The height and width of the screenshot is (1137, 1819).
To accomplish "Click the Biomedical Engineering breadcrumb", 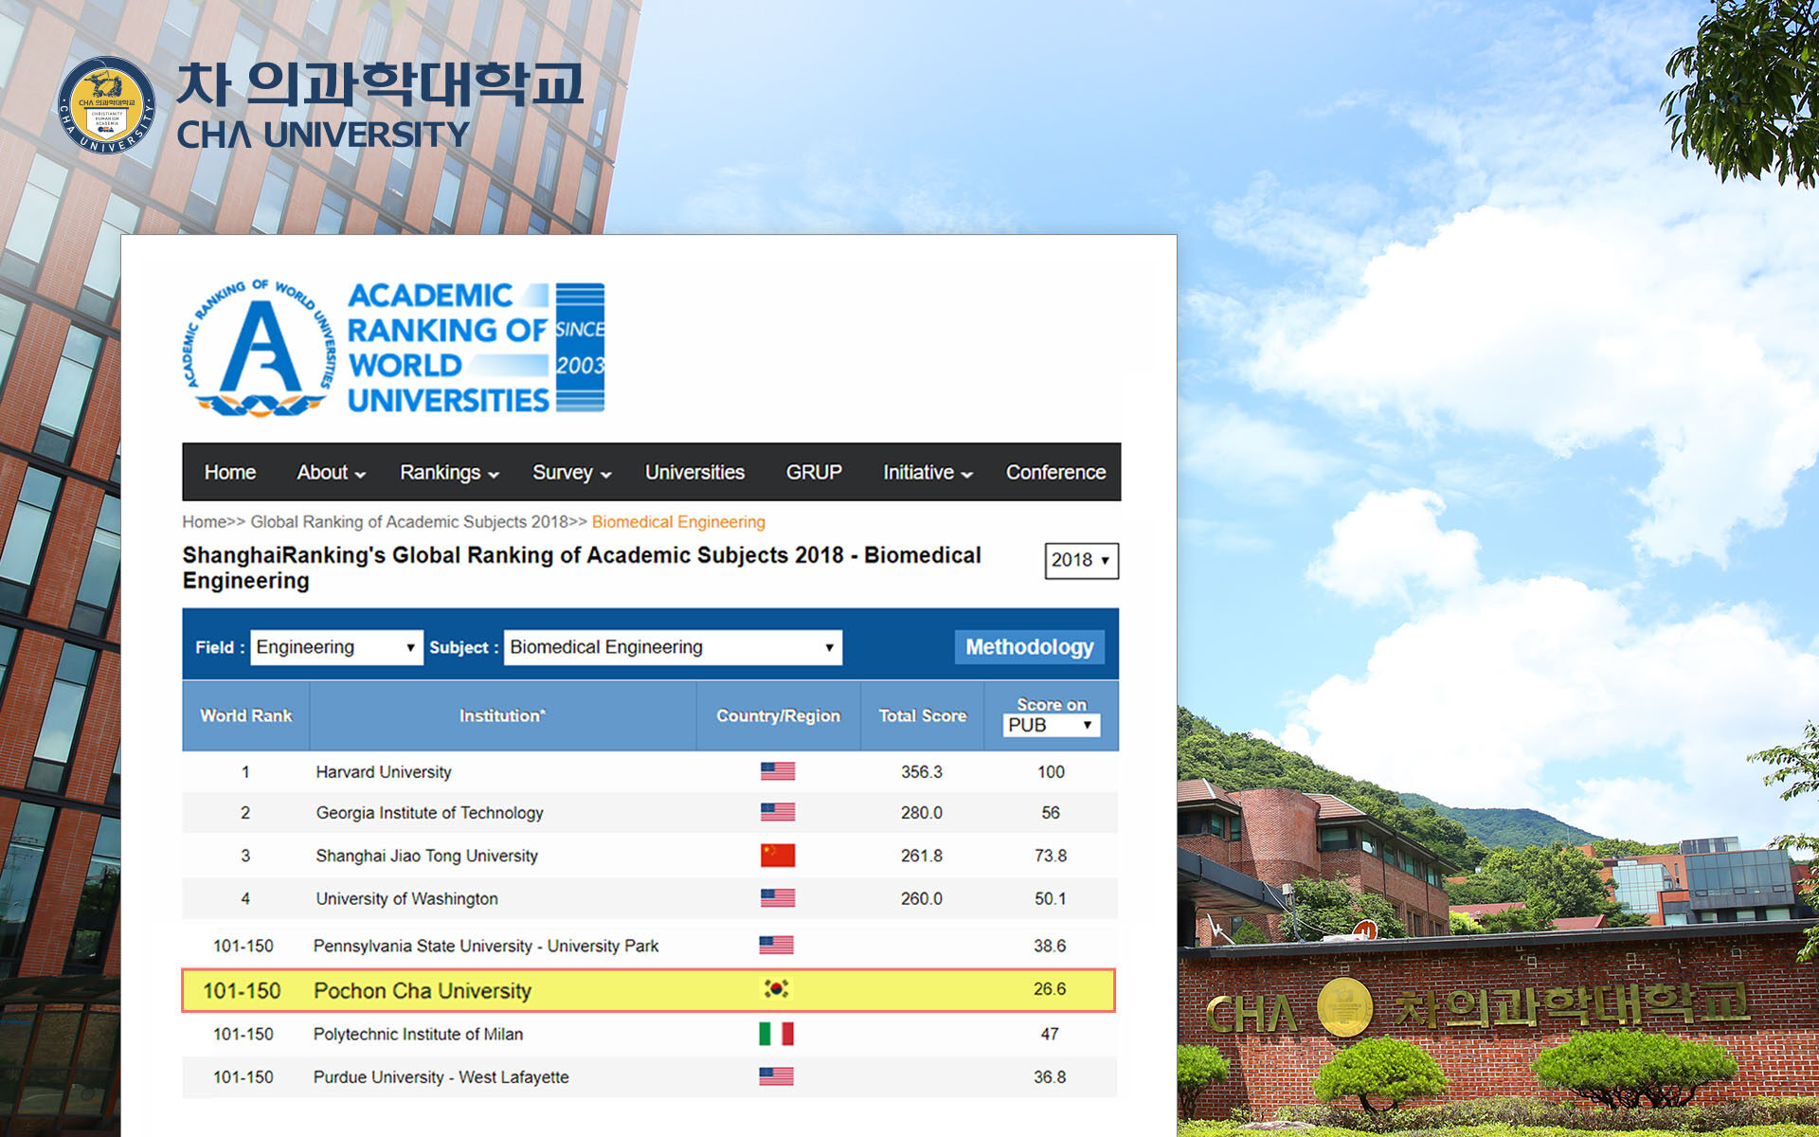I will [x=678, y=522].
